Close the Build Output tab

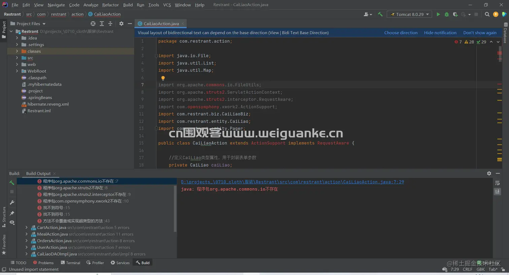coord(54,174)
